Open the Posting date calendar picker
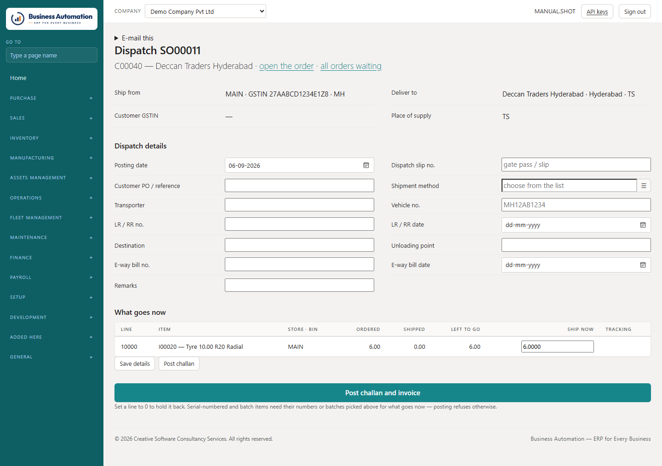The image size is (662, 466). (x=366, y=165)
